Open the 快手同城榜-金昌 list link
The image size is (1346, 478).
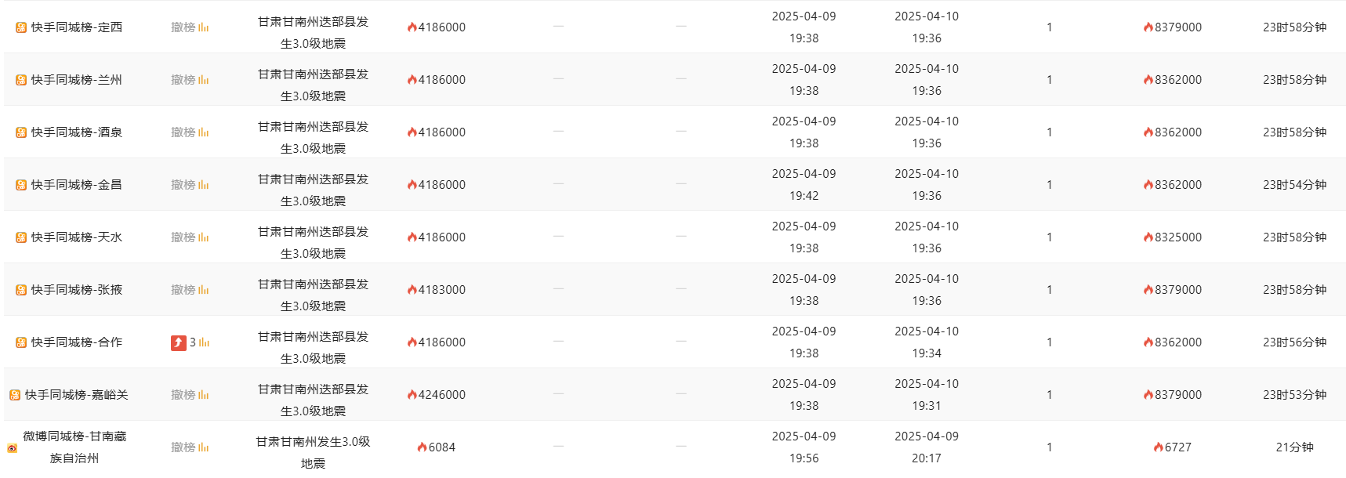pos(77,185)
